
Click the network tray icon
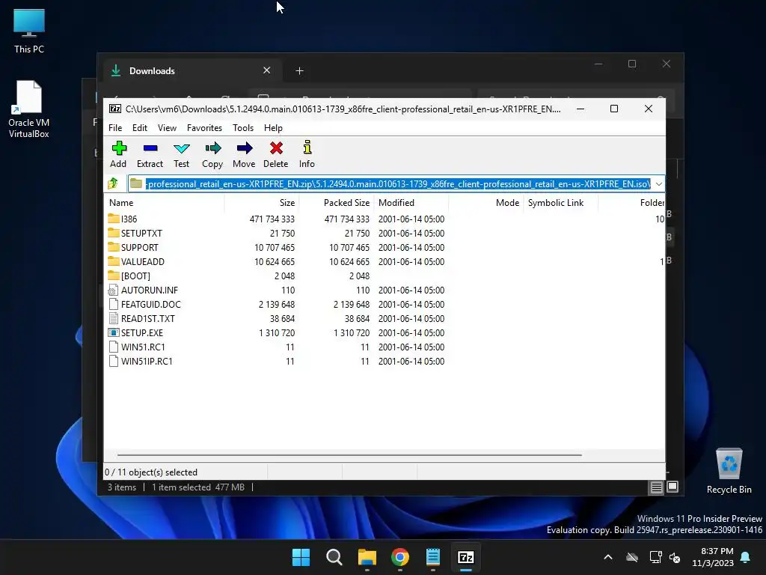click(655, 557)
